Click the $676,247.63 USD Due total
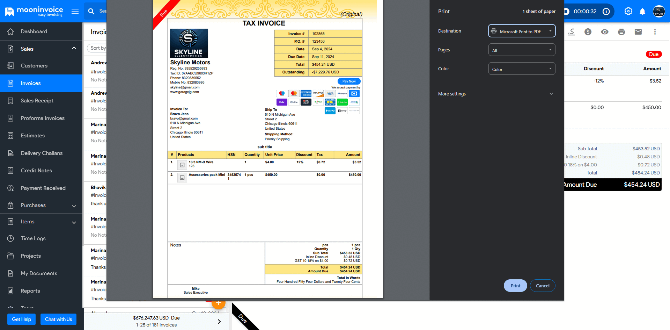670x330 pixels. point(156,318)
